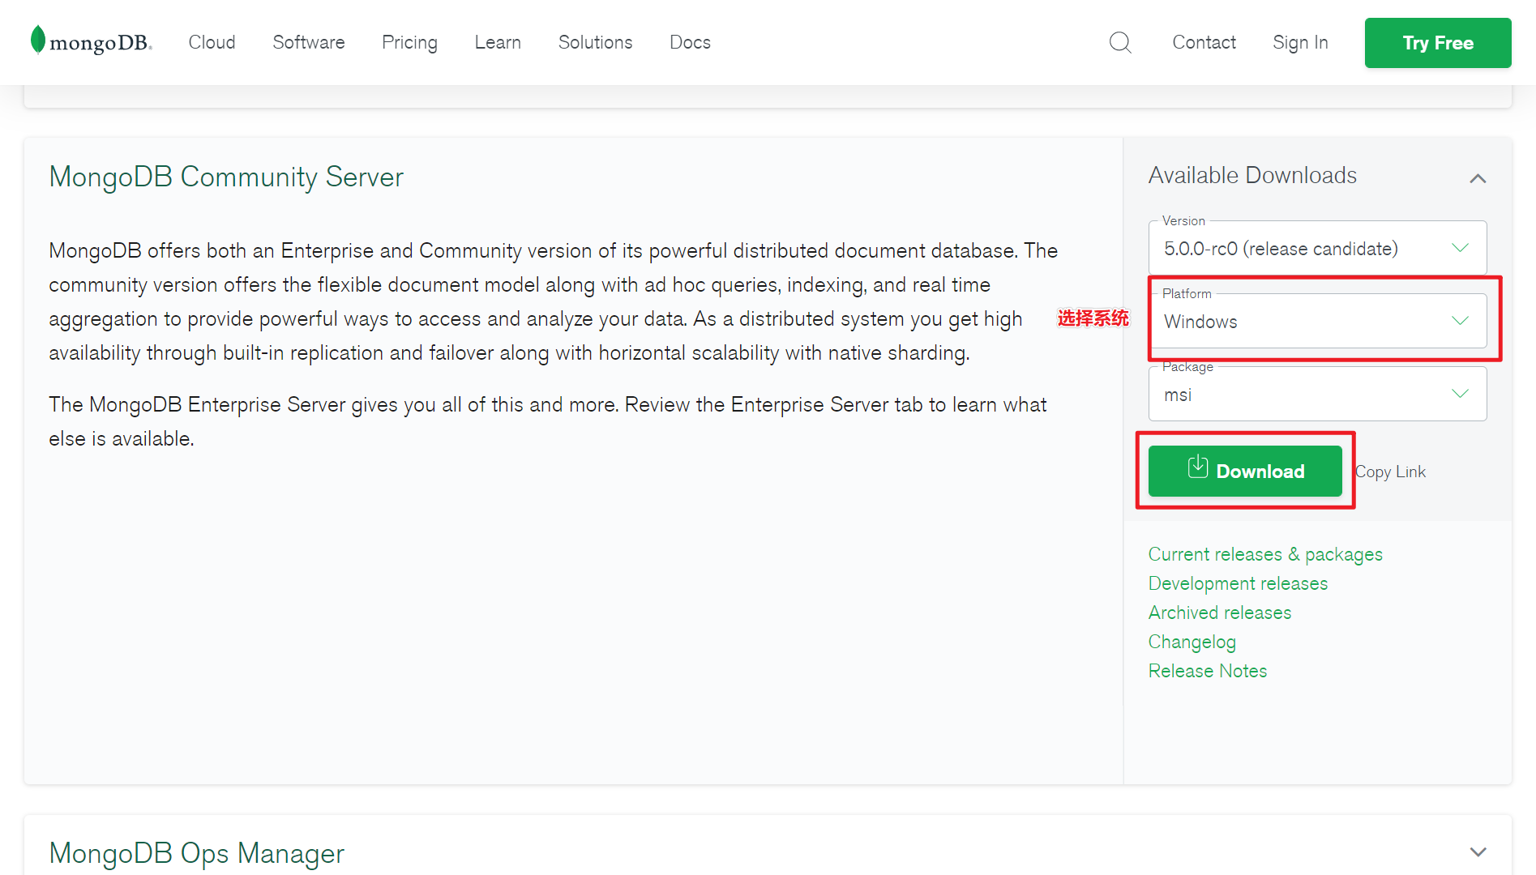Viewport: 1536px width, 875px height.
Task: Open the Release Notes link
Action: click(1208, 671)
